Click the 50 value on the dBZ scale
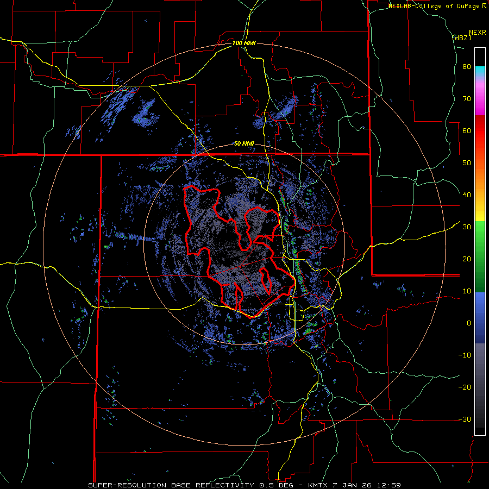 click(x=467, y=163)
